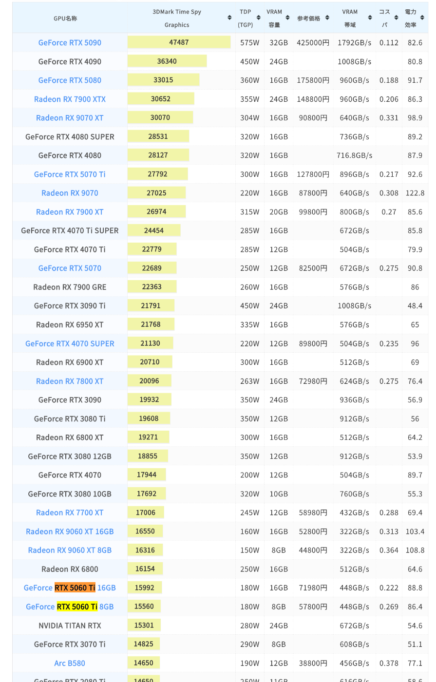Click the 0.378 cost performance value

[389, 663]
